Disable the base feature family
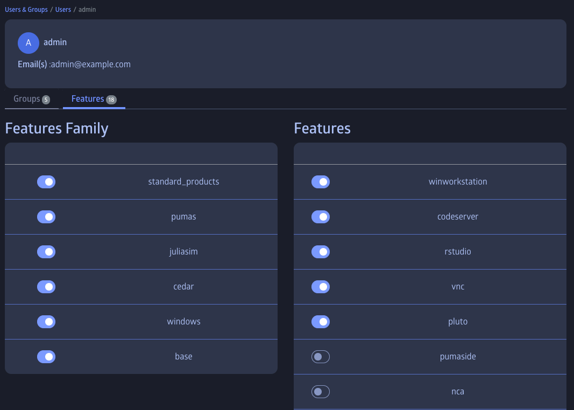Image resolution: width=574 pixels, height=410 pixels. coord(46,357)
